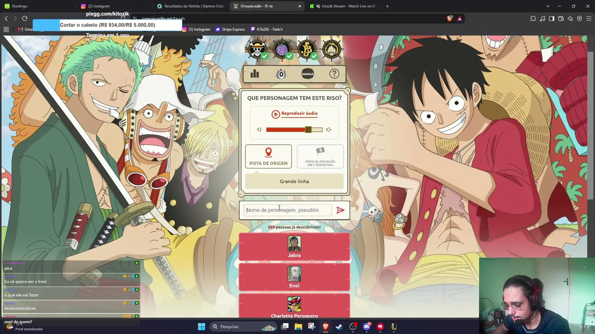Viewport: 595px width, 334px height.
Task: Open the classic mode skull-and-straw-hat icon
Action: (257, 50)
